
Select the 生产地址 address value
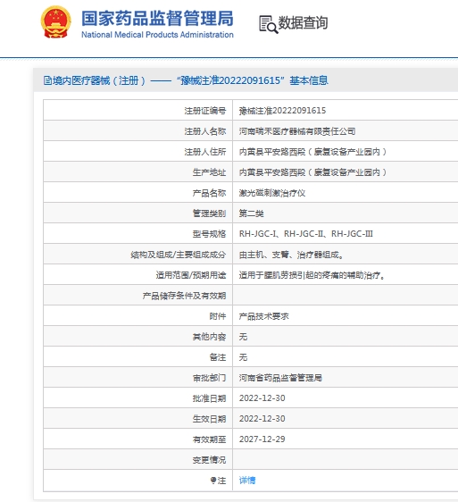[x=312, y=172]
